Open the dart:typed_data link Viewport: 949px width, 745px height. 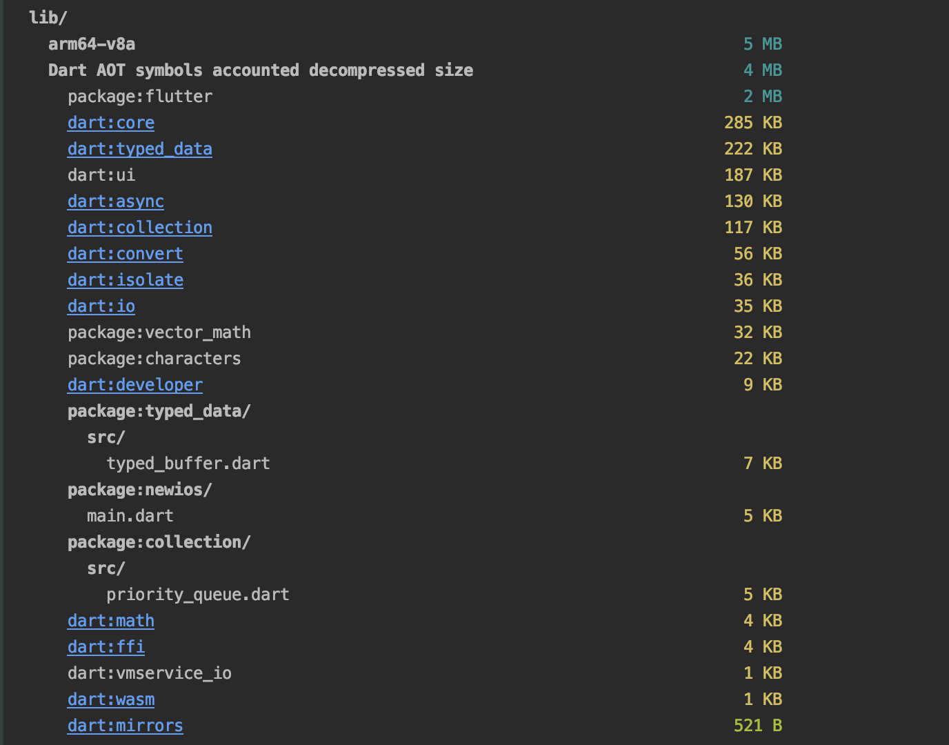(x=140, y=149)
